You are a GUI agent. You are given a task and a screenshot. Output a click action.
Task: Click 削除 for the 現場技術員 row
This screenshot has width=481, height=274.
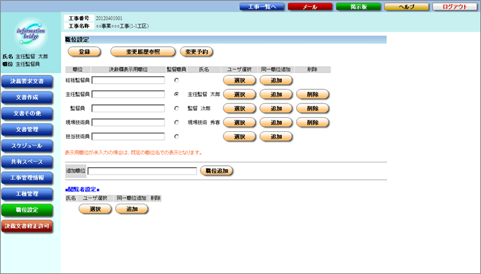click(312, 122)
